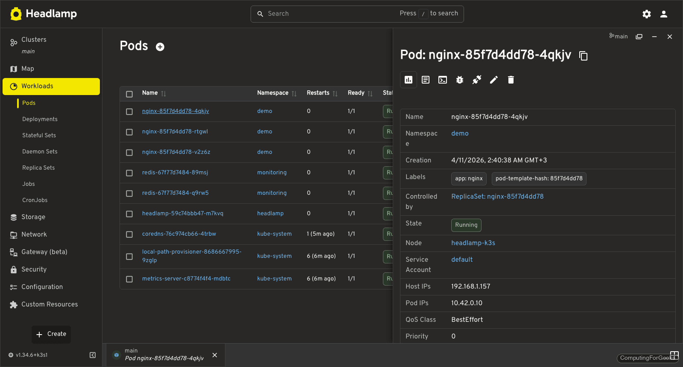This screenshot has width=683, height=367.
Task: Check the nginx-85f7d4dd78-rtgwl row checkbox
Action: (x=129, y=132)
